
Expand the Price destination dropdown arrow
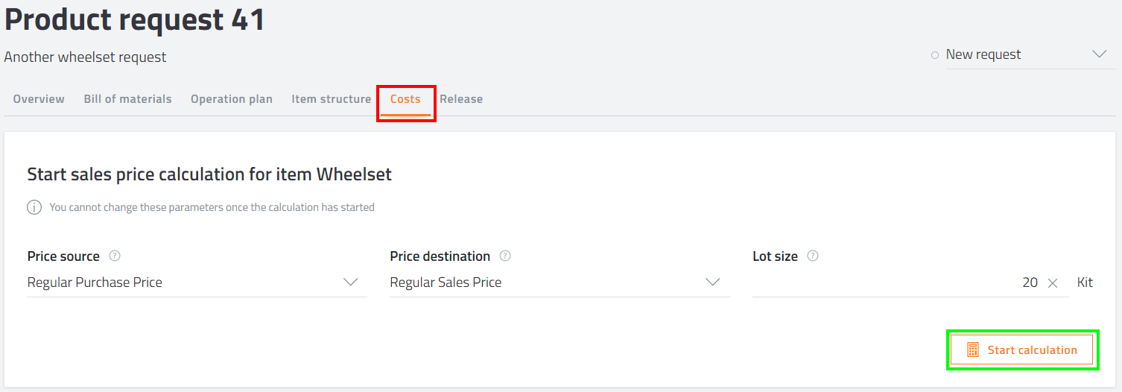(x=713, y=282)
